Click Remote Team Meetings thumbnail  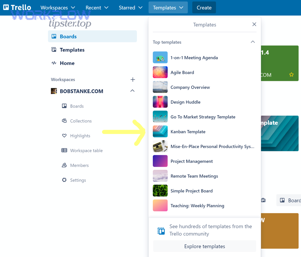click(160, 175)
